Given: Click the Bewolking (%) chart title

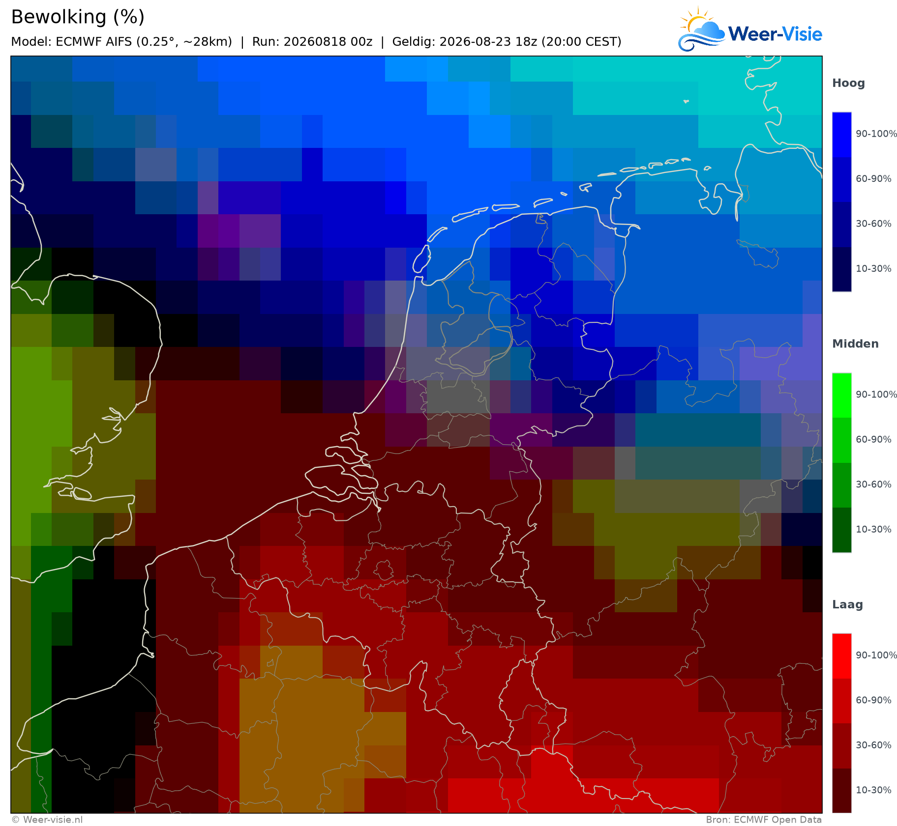Looking at the screenshot, I should 78,17.
